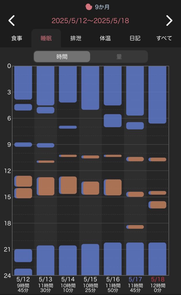Image resolution: width=181 pixels, height=295 pixels.
Task: Tap the 5/16 blue sleep block after 6:00
Action: point(113,120)
